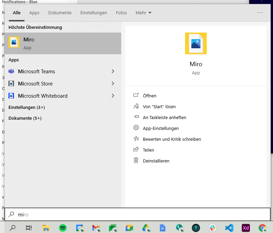Open Google Docs from the taskbar
Screen dimensions: 273x233
pyautogui.click(x=163, y=228)
